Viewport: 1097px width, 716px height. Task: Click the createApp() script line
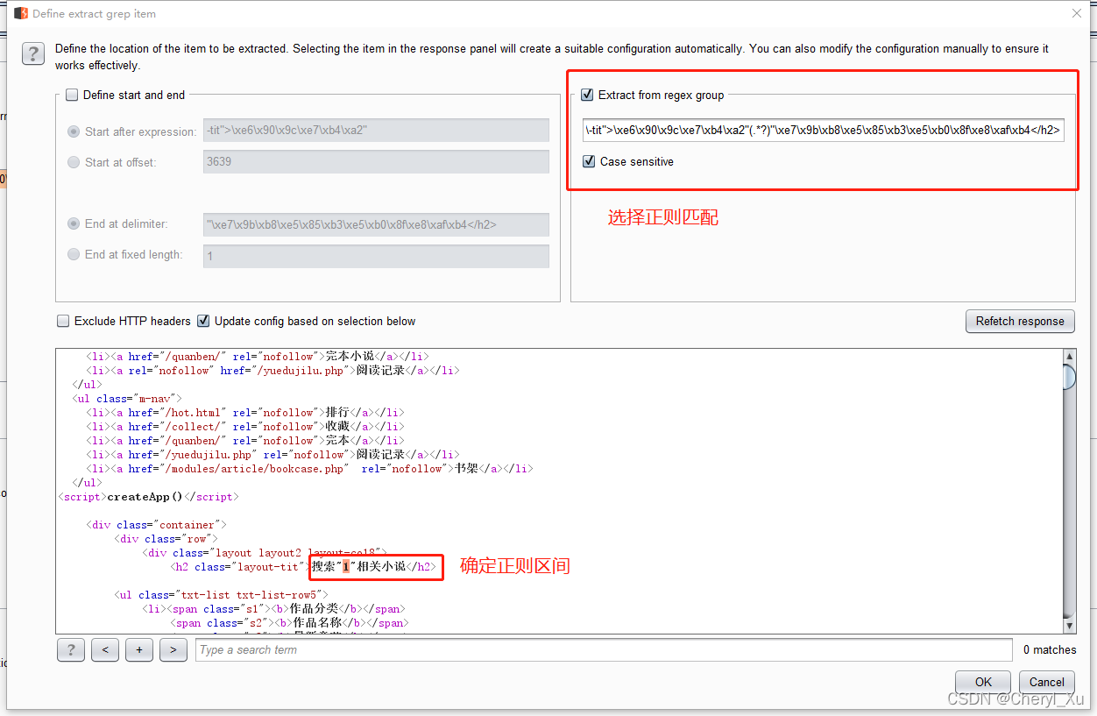point(148,497)
